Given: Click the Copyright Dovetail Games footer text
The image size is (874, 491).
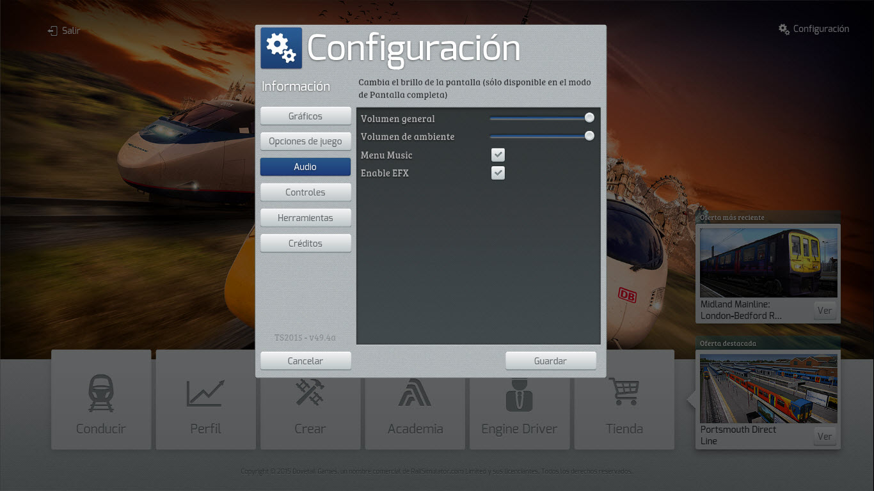Looking at the screenshot, I should tap(437, 471).
